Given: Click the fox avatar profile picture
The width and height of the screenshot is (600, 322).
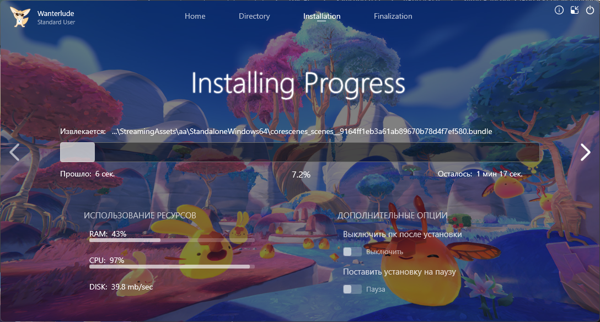Looking at the screenshot, I should click(x=19, y=17).
